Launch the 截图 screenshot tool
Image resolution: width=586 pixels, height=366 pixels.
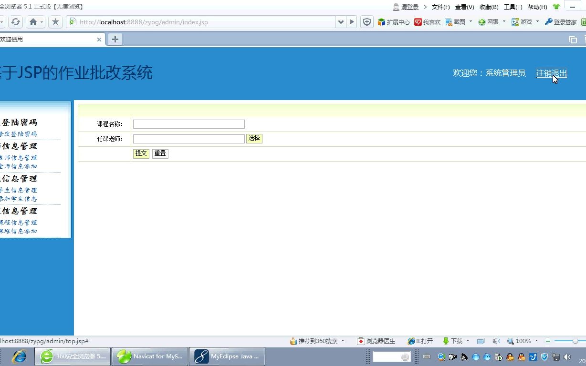click(x=456, y=21)
